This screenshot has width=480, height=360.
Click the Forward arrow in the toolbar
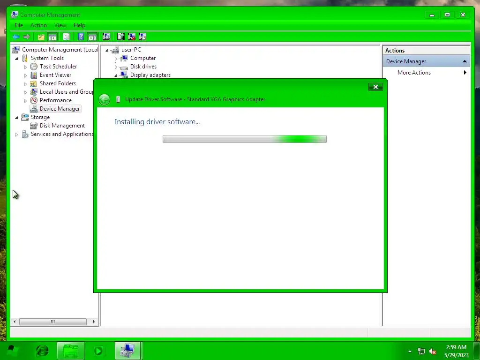pyautogui.click(x=27, y=37)
